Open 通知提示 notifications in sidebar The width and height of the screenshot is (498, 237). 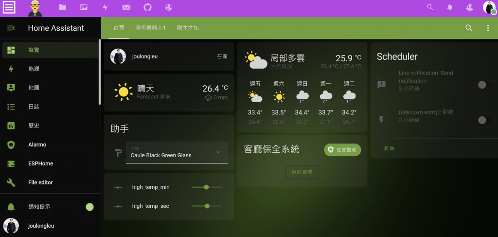pos(51,207)
